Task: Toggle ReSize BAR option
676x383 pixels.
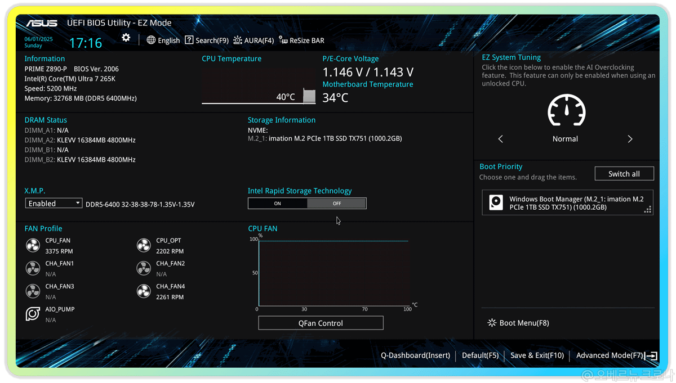Action: pos(301,40)
